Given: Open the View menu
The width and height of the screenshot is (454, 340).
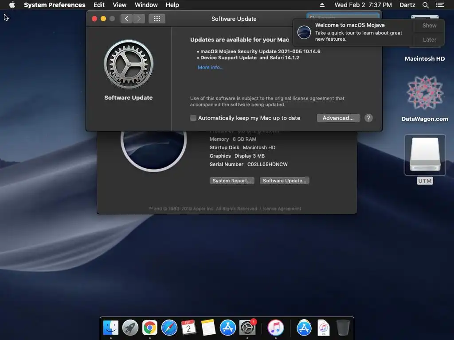Looking at the screenshot, I should [120, 5].
